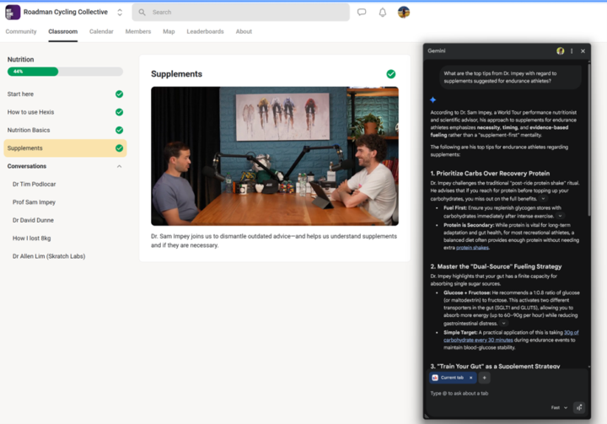Click the 'Master the Dual-Source Fueling Strategy' heading
This screenshot has height=424, width=607.
pos(496,266)
